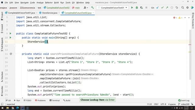Viewport: 195px width, 110px height.
Task: Open the Run tool window button
Action: [17, 100]
